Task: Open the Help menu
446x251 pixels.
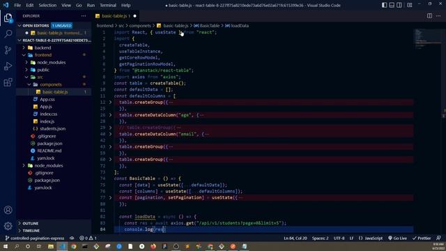Action: 125,5
